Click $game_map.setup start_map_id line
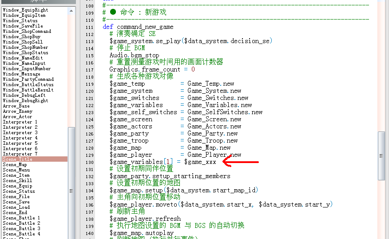389x239 pixels. coord(183,191)
